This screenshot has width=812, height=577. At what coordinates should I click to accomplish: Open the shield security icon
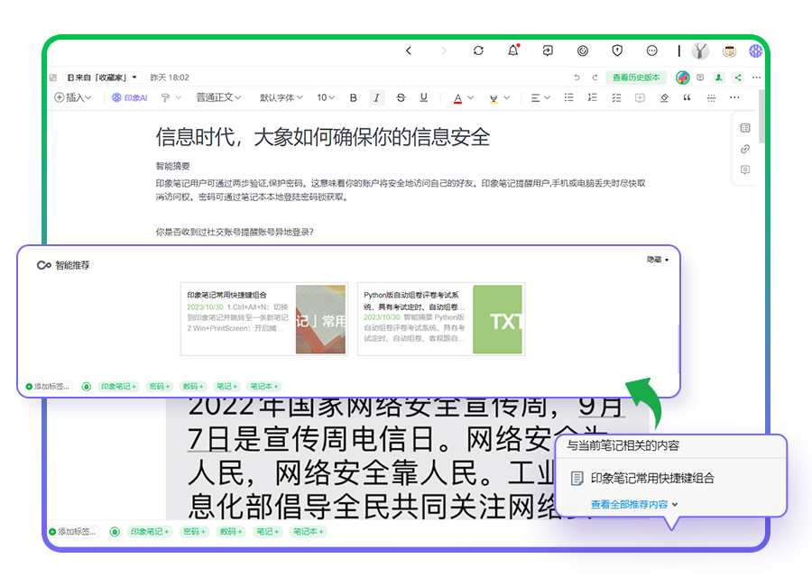point(617,50)
